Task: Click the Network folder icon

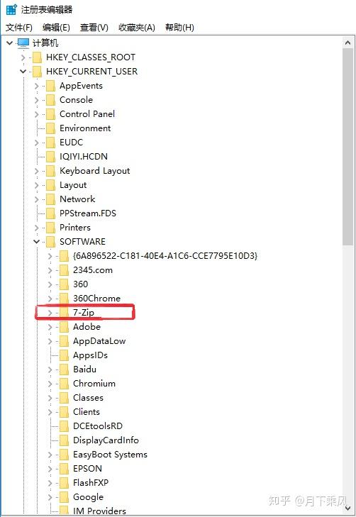Action: [51, 199]
